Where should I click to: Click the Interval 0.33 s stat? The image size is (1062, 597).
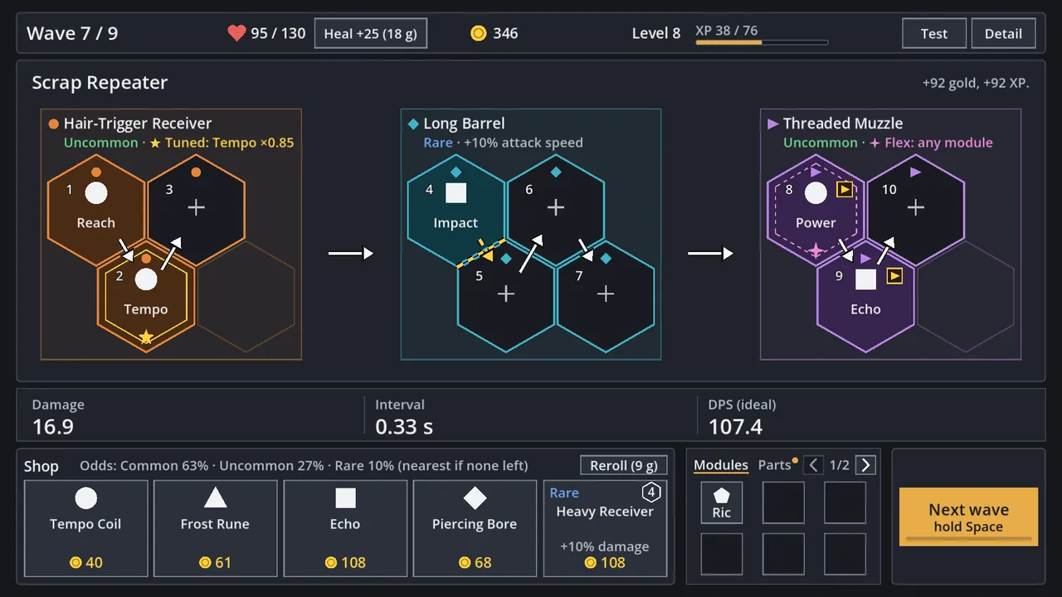[404, 416]
